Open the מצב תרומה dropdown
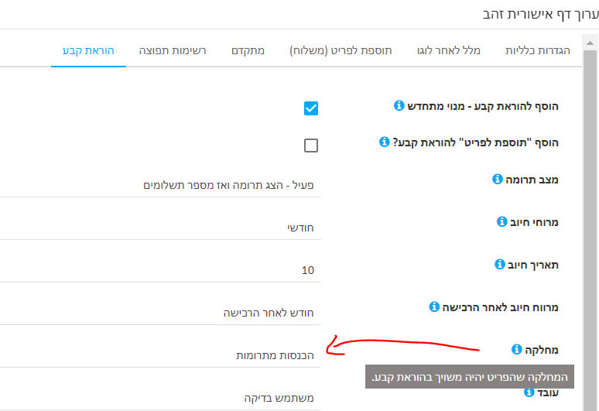This screenshot has width=599, height=411. (x=160, y=185)
